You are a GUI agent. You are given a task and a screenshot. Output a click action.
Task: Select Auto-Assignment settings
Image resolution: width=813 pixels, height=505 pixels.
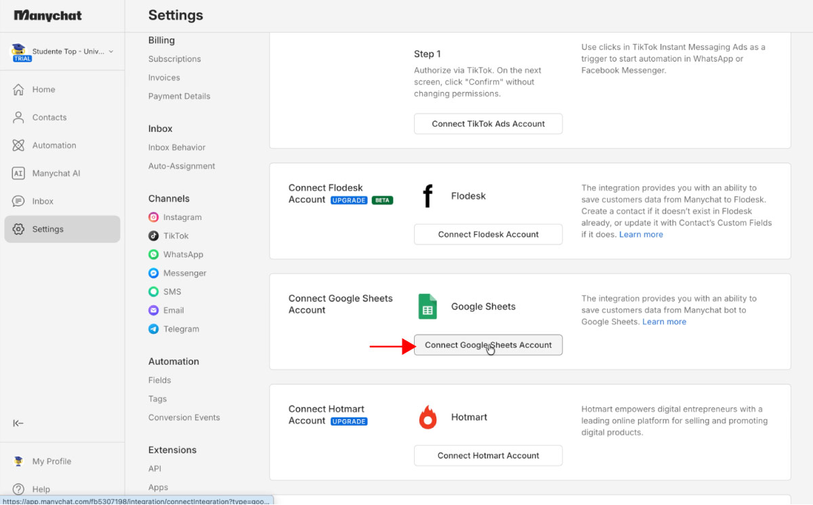(182, 166)
